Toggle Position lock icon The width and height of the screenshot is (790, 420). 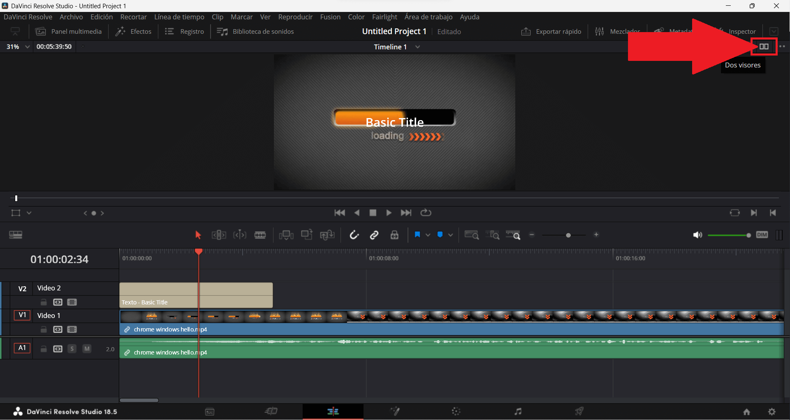pyautogui.click(x=394, y=235)
